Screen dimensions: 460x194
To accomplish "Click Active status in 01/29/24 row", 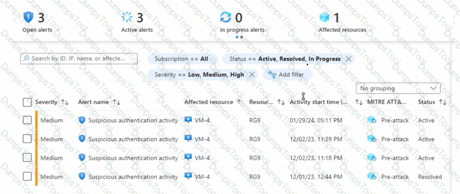I will pos(426,120).
